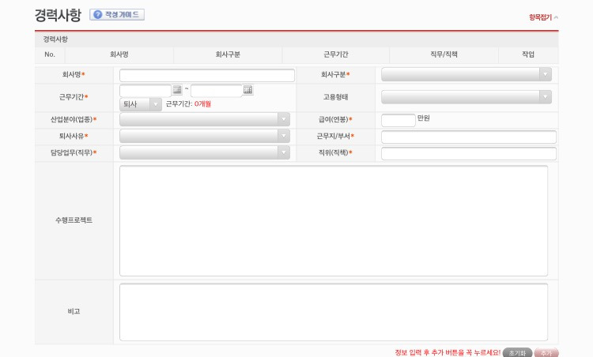Open the 작성가이드 help button
The image size is (593, 357).
point(117,15)
